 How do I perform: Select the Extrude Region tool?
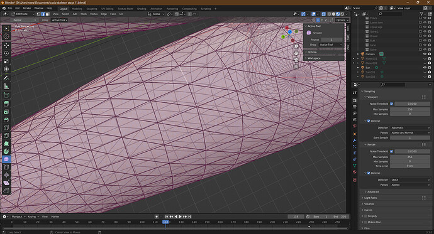[6, 104]
